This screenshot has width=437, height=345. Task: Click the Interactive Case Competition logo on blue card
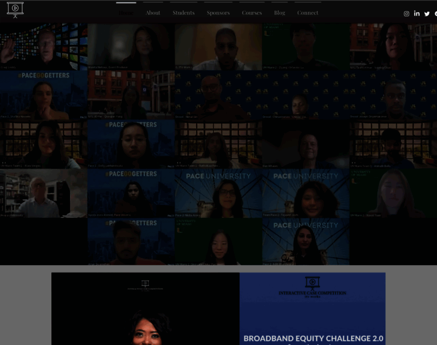pyautogui.click(x=312, y=287)
